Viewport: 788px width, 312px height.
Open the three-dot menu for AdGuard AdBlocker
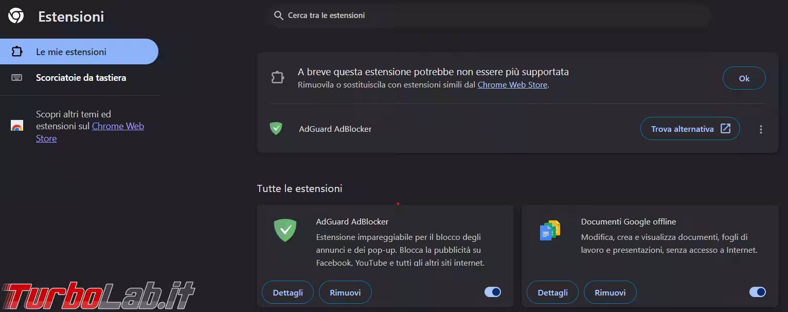[x=761, y=129]
